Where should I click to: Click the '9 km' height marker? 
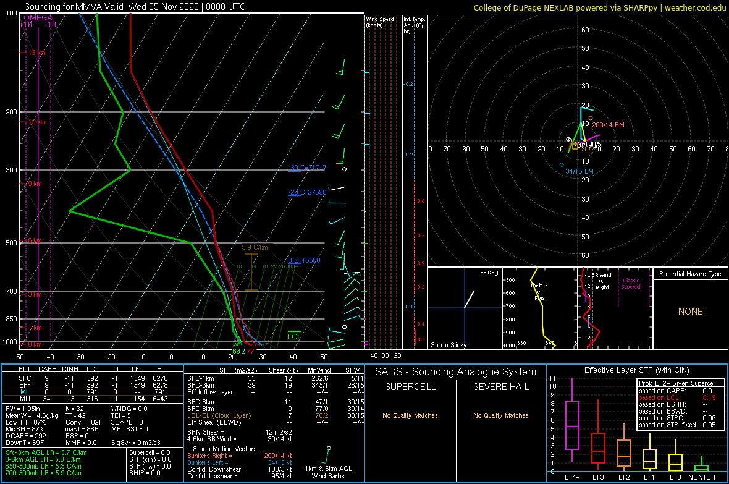[35, 184]
